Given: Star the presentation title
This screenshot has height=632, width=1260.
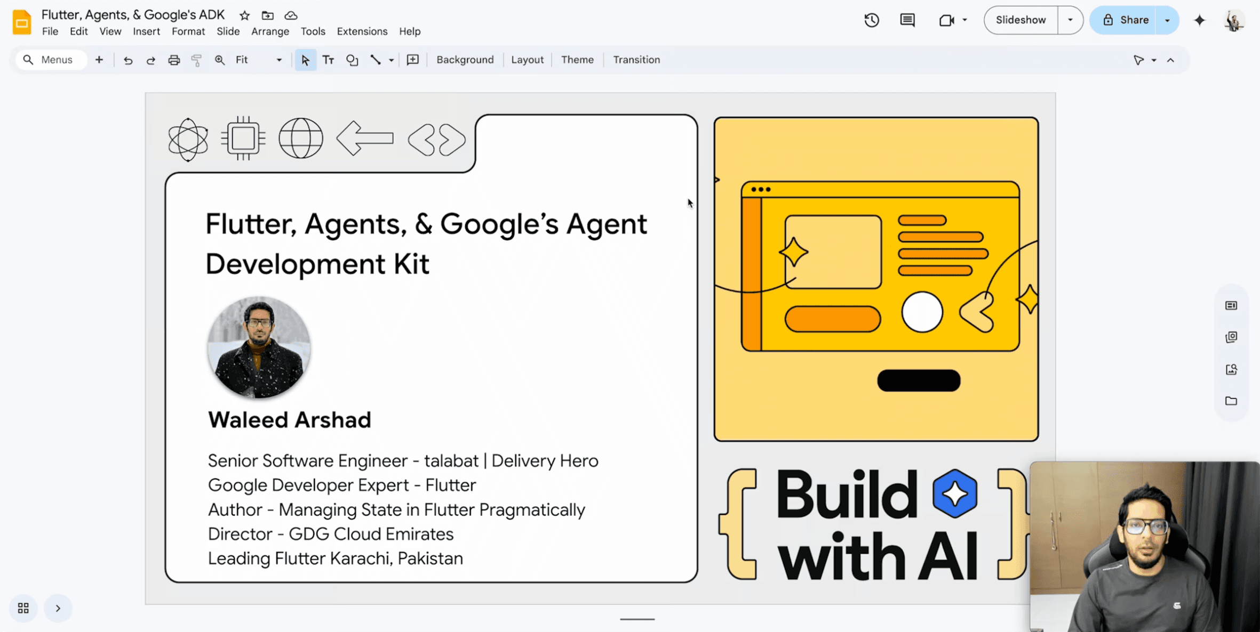Looking at the screenshot, I should pos(244,15).
